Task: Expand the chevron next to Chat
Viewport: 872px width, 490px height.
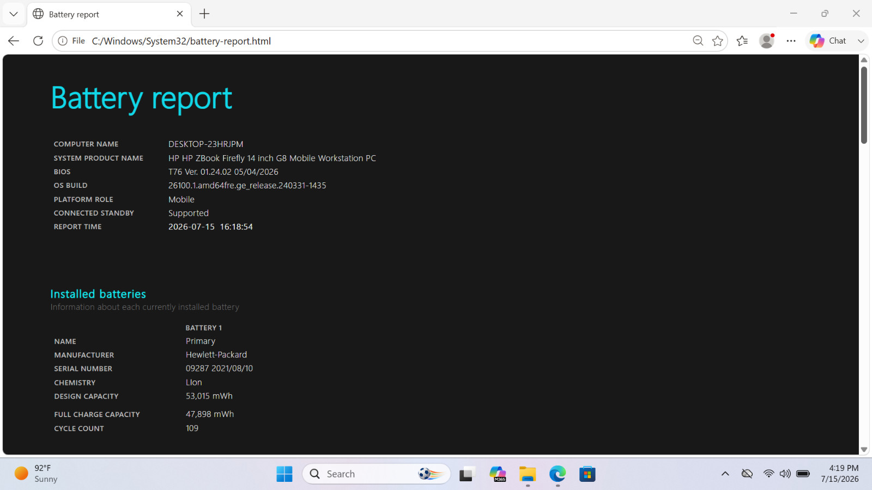Action: tap(861, 41)
